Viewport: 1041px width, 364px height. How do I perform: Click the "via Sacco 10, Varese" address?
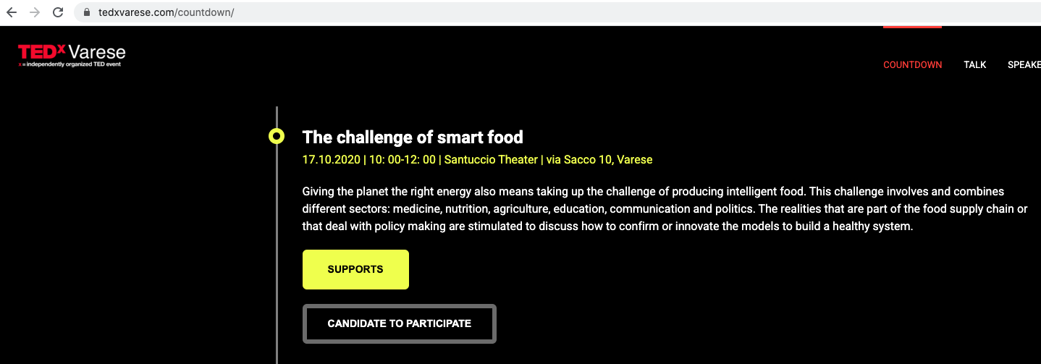pos(599,159)
